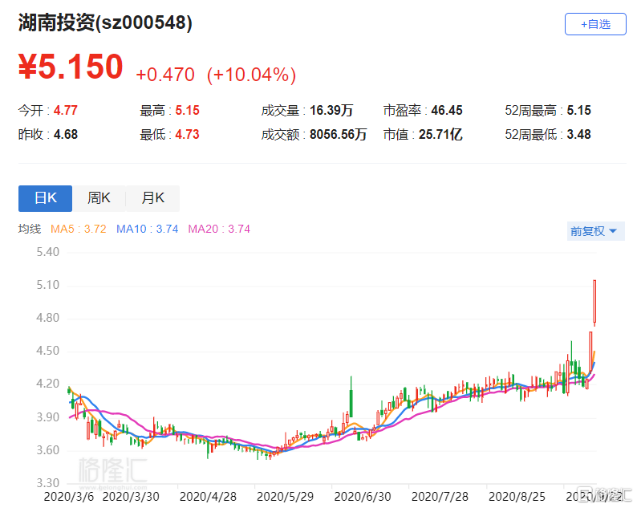Viewport: 637px width, 508px height.
Task: Switch to 月K monthly chart tab
Action: pyautogui.click(x=152, y=198)
